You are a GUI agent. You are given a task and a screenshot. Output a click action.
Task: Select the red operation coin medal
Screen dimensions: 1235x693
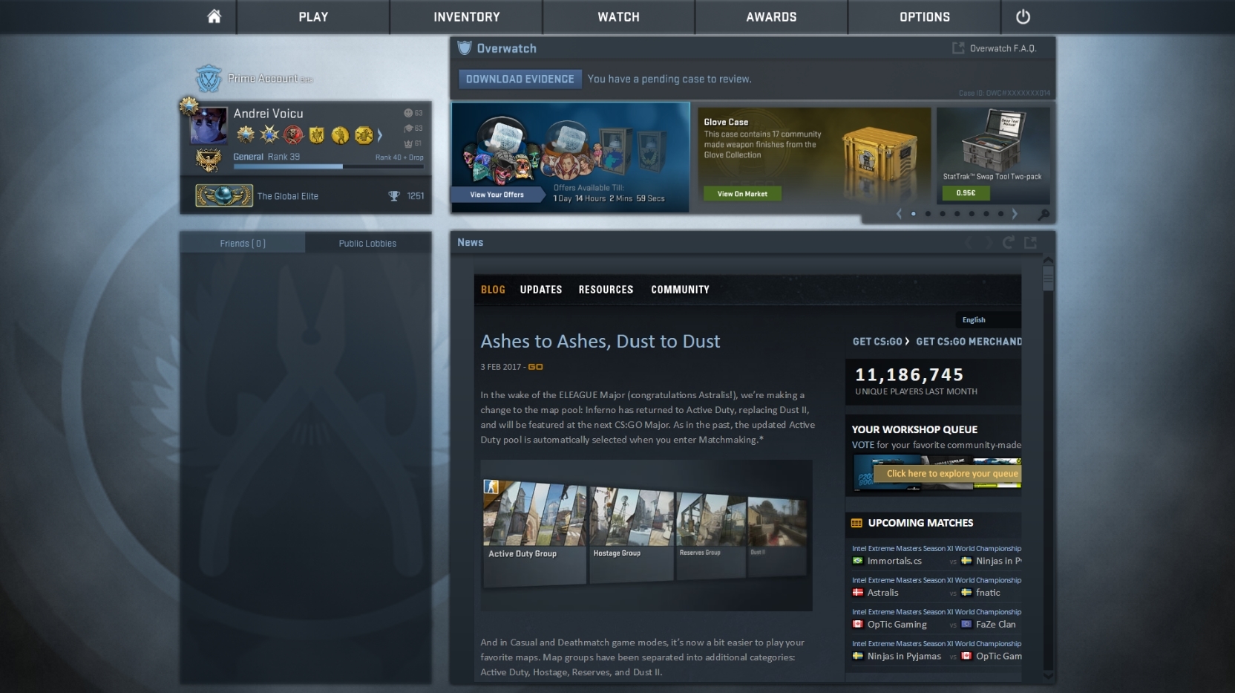tap(293, 134)
